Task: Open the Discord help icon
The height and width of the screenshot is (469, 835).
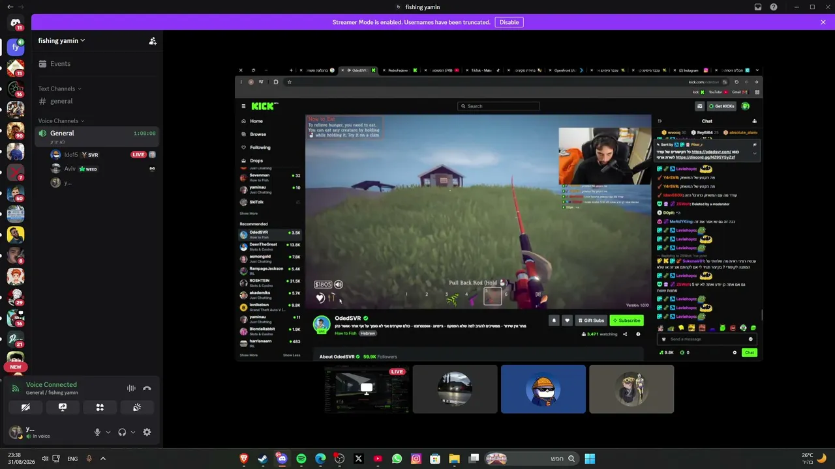Action: (x=774, y=7)
